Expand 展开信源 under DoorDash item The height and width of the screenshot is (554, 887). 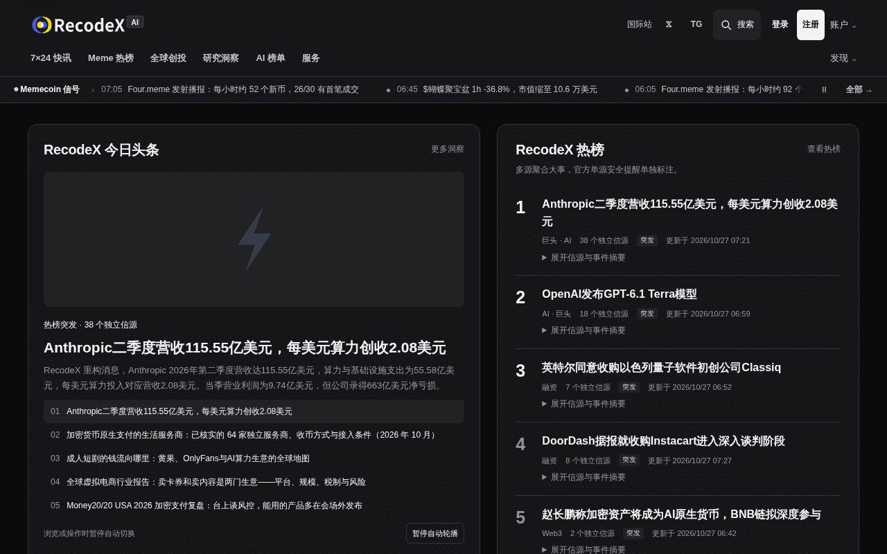[x=583, y=477]
